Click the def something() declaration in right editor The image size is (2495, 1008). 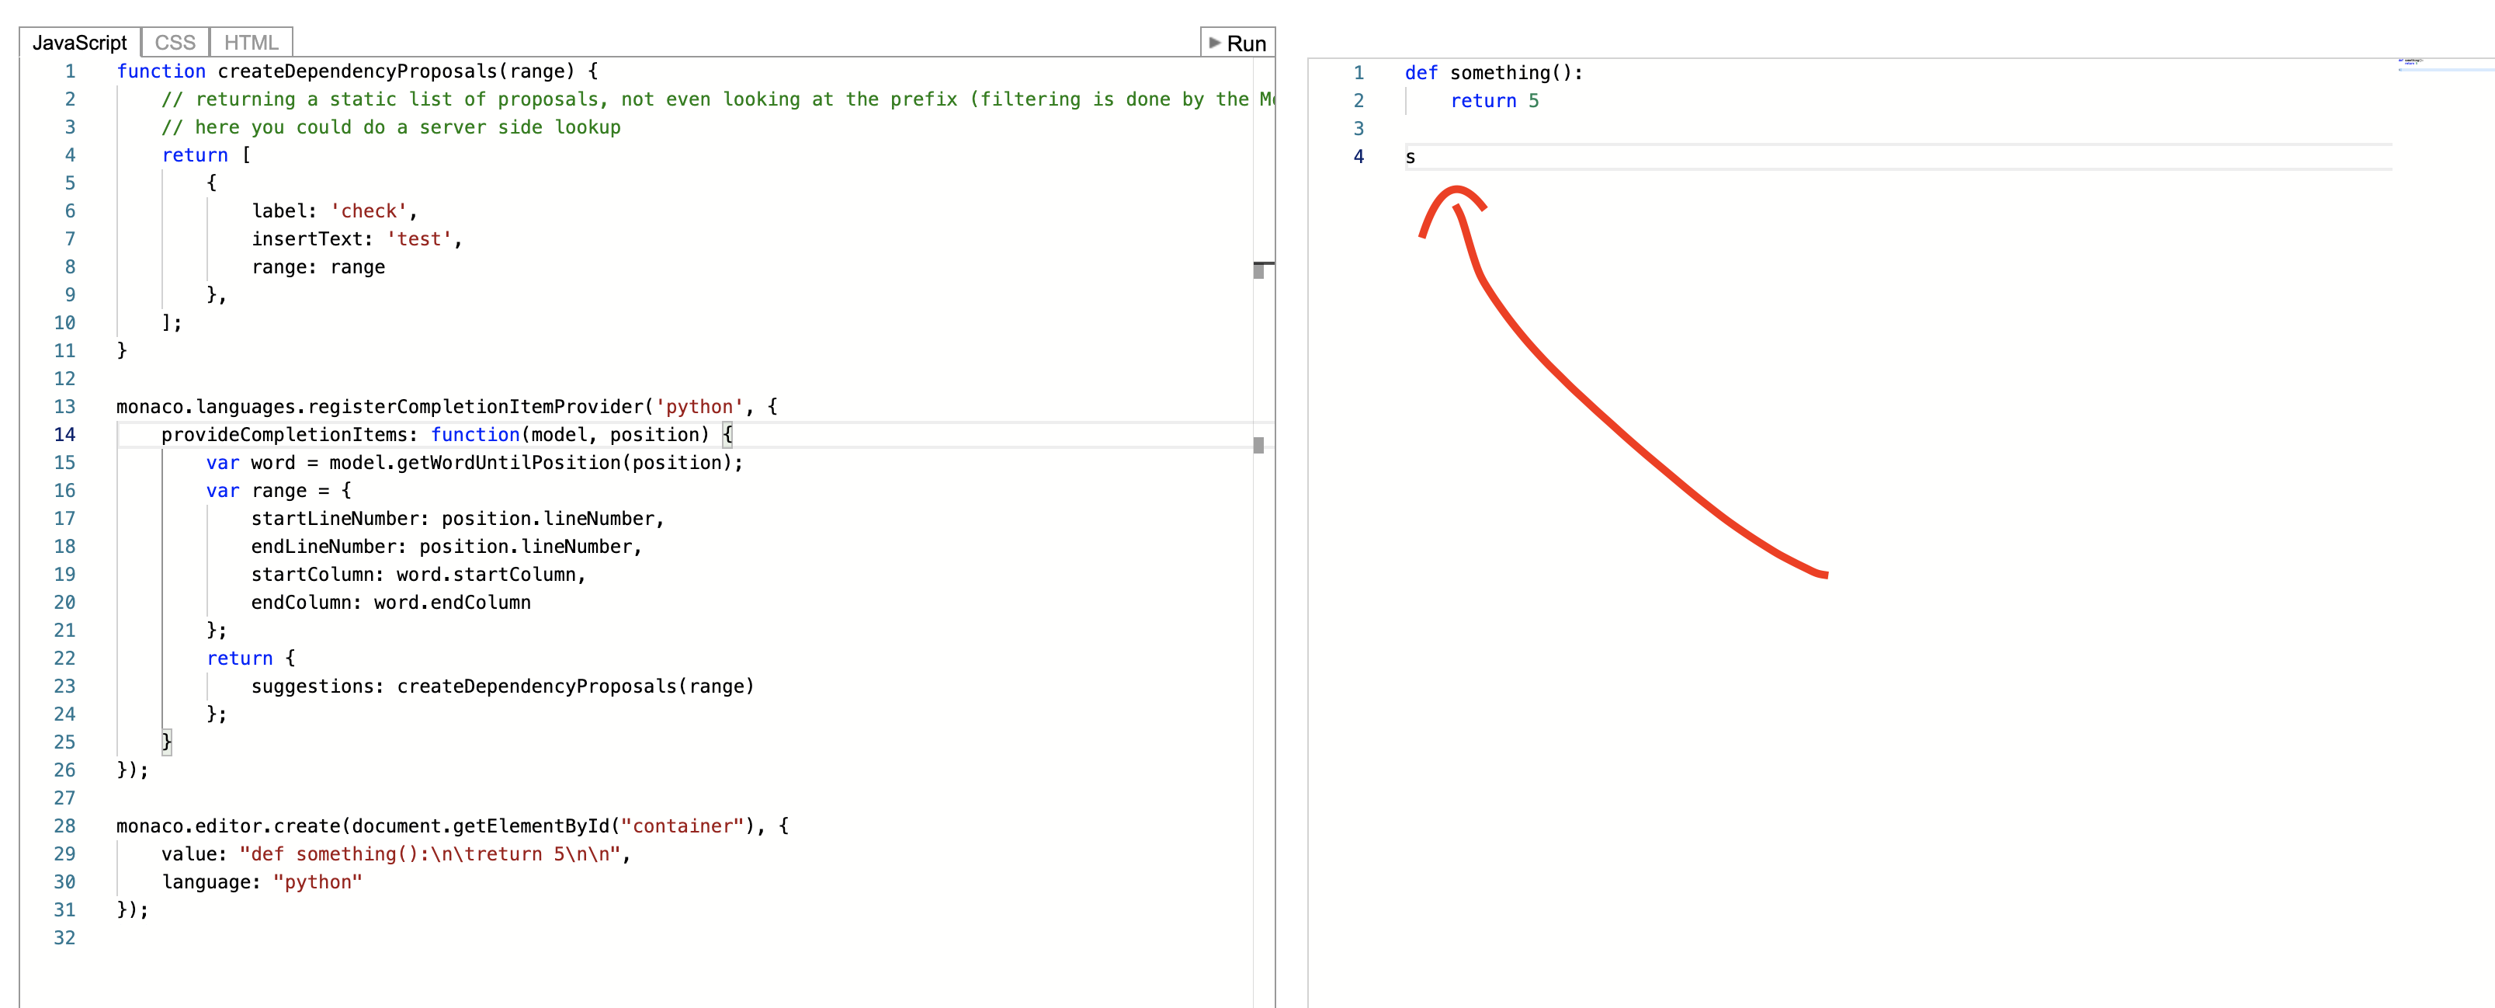(1491, 71)
